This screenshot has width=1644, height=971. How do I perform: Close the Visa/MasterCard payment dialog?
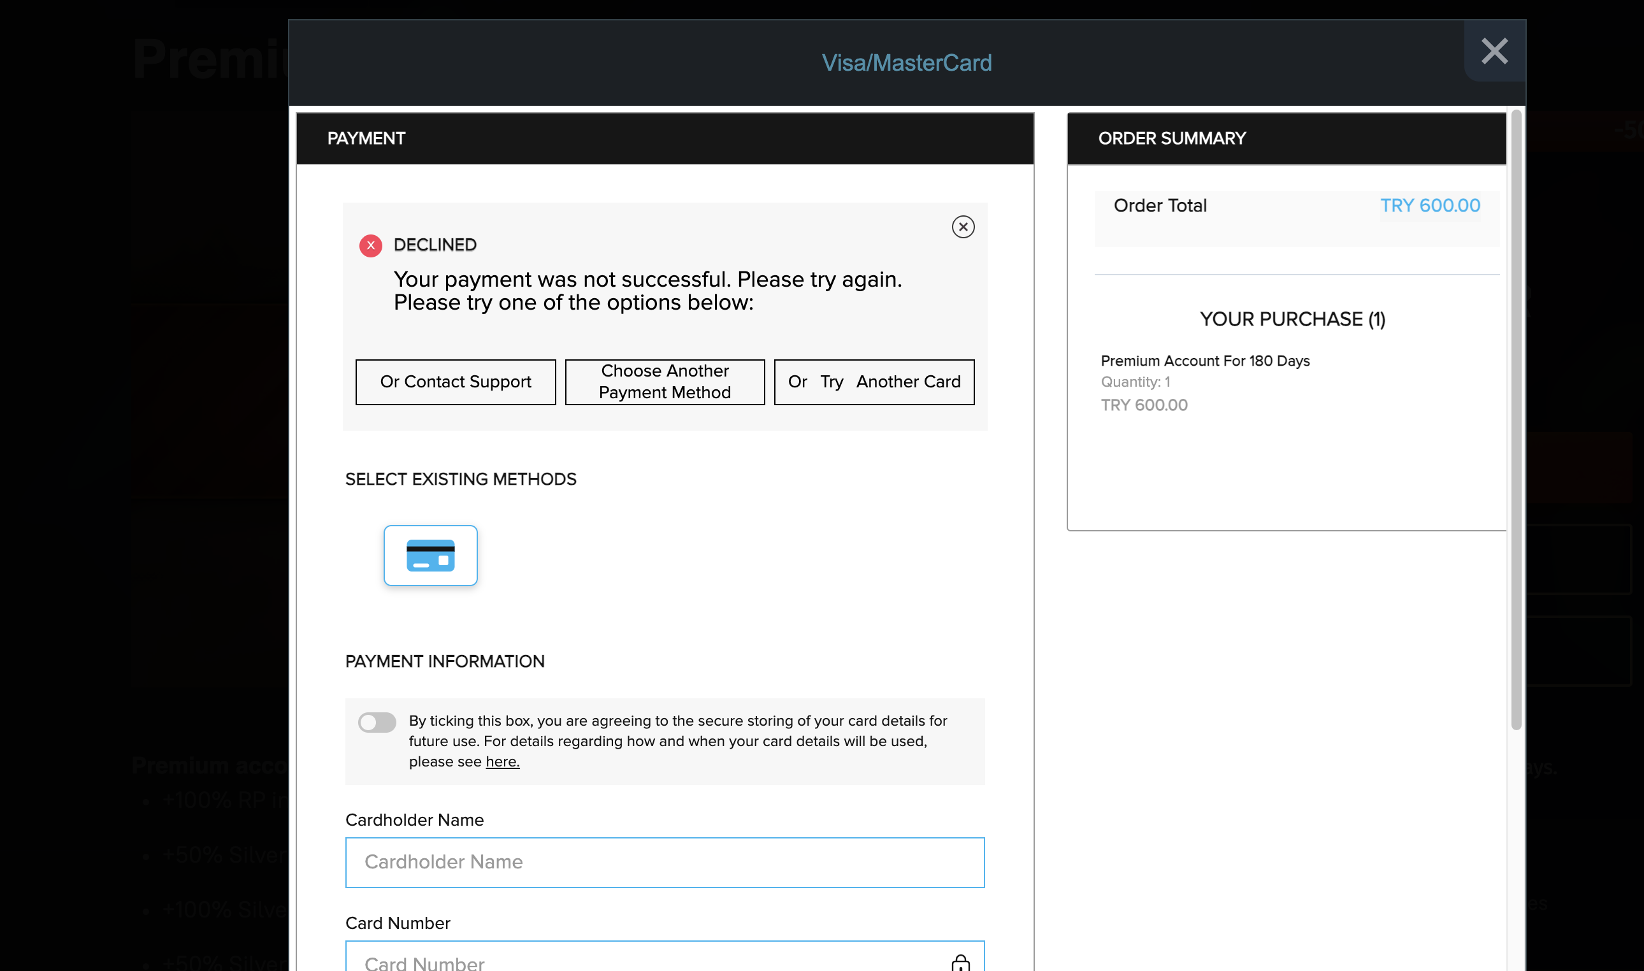coord(1494,51)
